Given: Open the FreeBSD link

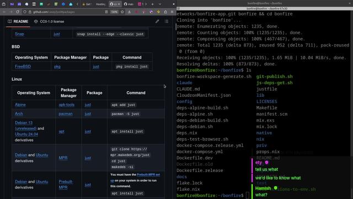Looking at the screenshot, I should 23,66.
